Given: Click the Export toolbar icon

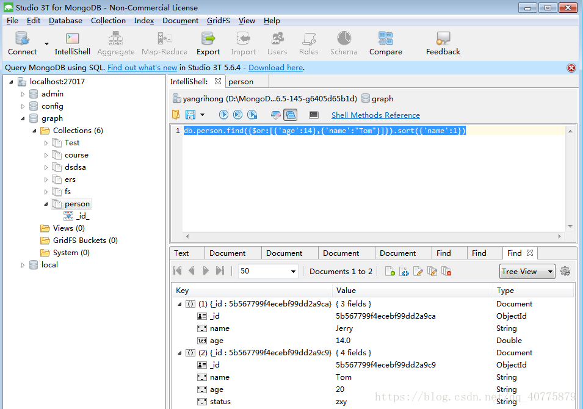Looking at the screenshot, I should (208, 43).
